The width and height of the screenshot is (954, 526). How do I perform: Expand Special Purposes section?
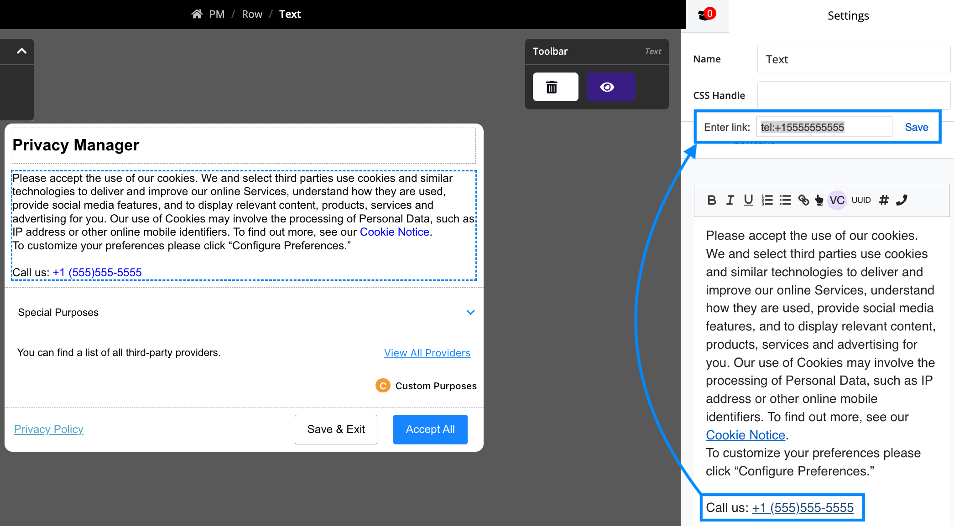tap(470, 312)
